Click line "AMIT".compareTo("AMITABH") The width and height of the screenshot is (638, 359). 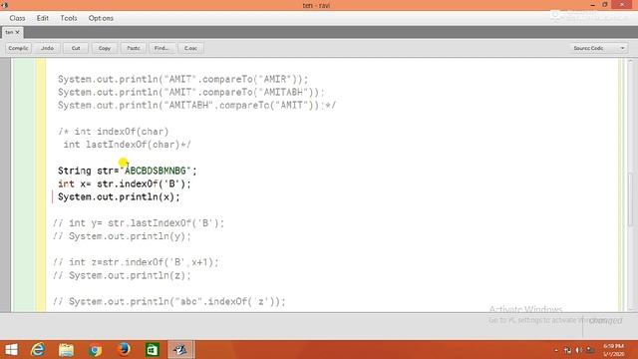click(191, 92)
